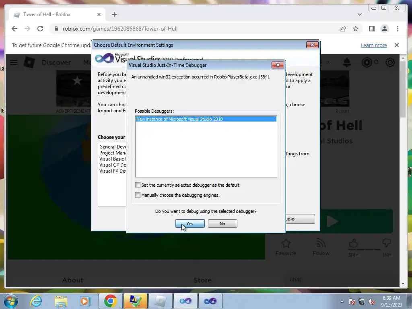
Task: Select 'General Deve...' in the environment settings list
Action: click(x=113, y=147)
